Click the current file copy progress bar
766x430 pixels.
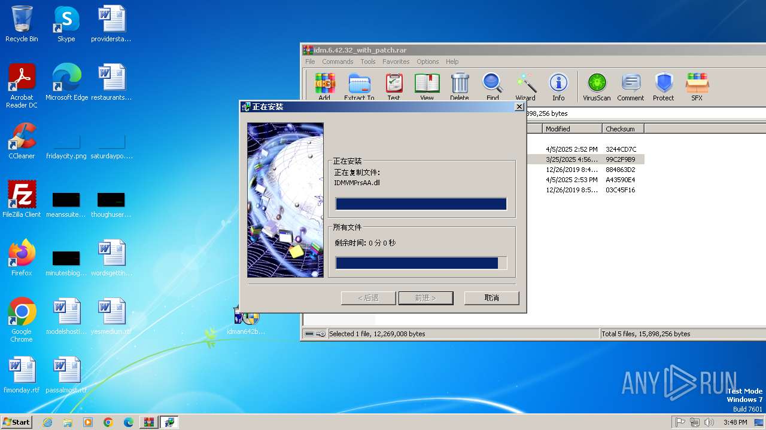[x=421, y=204]
